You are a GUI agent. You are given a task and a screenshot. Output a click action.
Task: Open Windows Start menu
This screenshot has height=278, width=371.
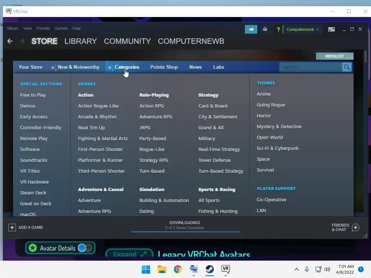point(146,269)
